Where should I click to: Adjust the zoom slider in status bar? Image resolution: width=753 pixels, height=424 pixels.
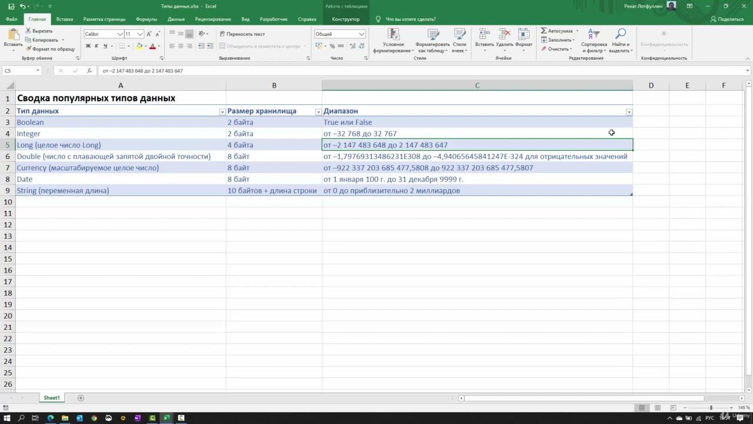(x=711, y=408)
